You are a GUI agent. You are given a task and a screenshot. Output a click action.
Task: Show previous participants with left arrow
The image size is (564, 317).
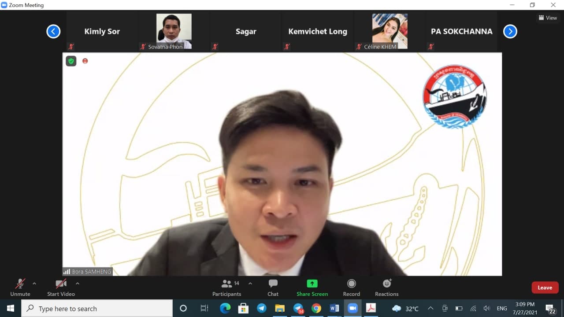53,31
